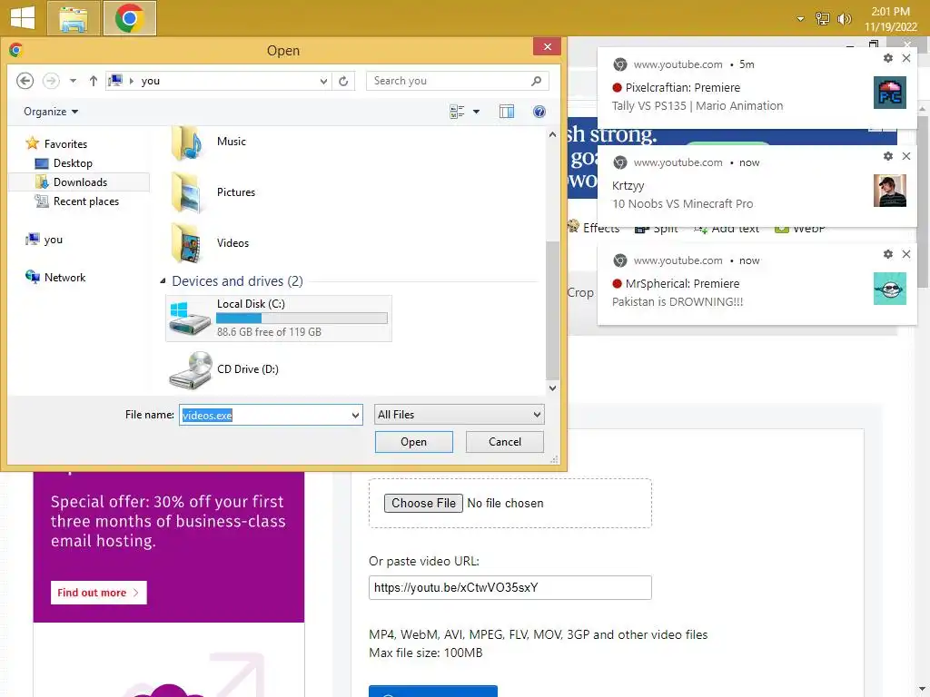Change the view with the view icon
Viewport: 930px width, 697px height.
(x=457, y=112)
